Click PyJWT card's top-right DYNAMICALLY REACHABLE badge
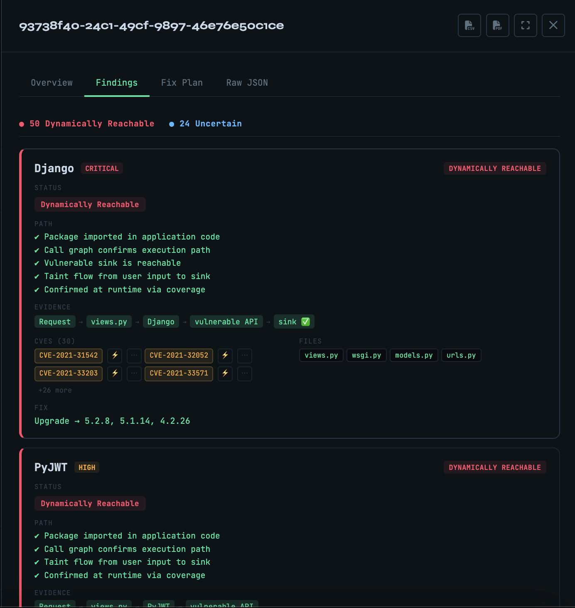Viewport: 575px width, 608px height. click(495, 467)
